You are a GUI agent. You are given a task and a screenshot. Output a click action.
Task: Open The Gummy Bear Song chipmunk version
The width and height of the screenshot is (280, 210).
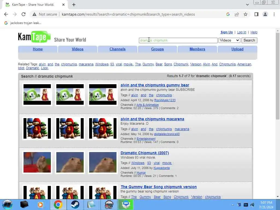pyautogui.click(x=159, y=187)
